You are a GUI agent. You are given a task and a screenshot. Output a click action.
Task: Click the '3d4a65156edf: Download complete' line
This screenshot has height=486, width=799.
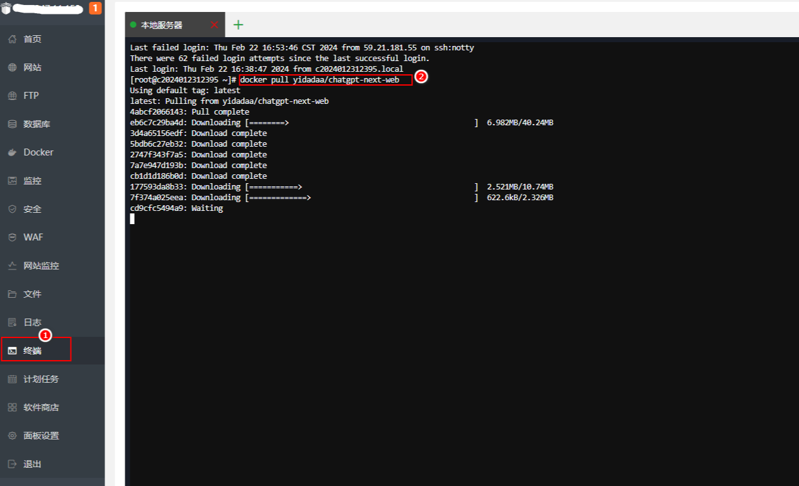point(198,133)
